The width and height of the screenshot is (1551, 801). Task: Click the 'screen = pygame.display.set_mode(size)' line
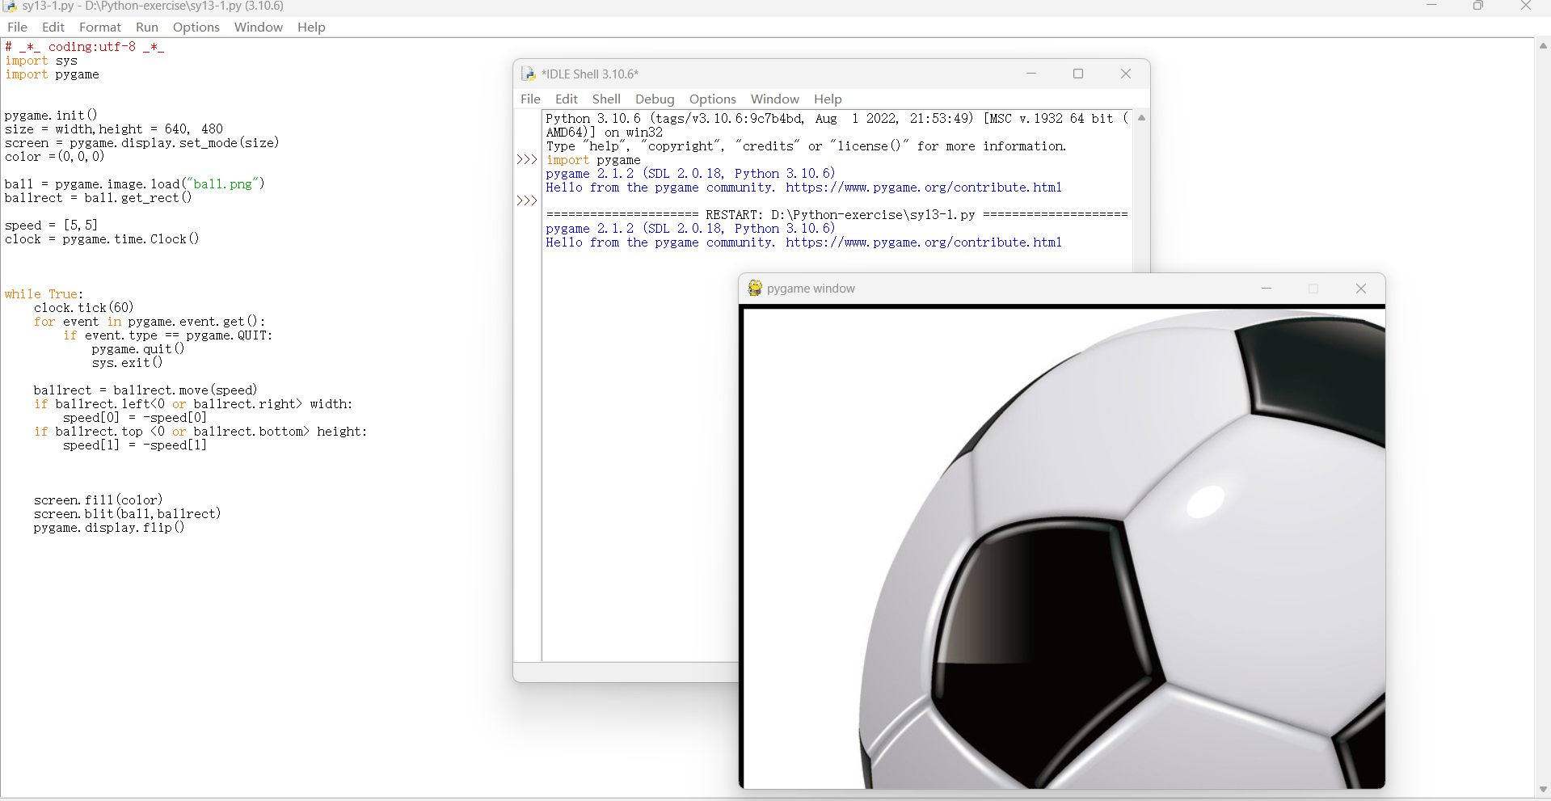point(142,143)
